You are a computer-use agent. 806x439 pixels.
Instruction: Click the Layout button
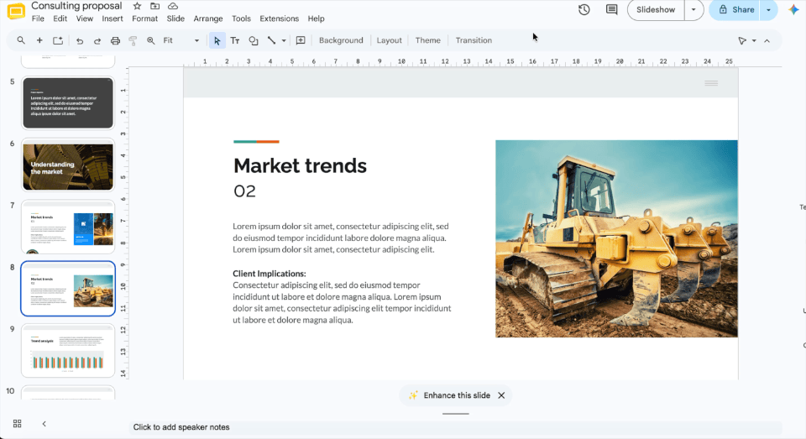(x=389, y=40)
